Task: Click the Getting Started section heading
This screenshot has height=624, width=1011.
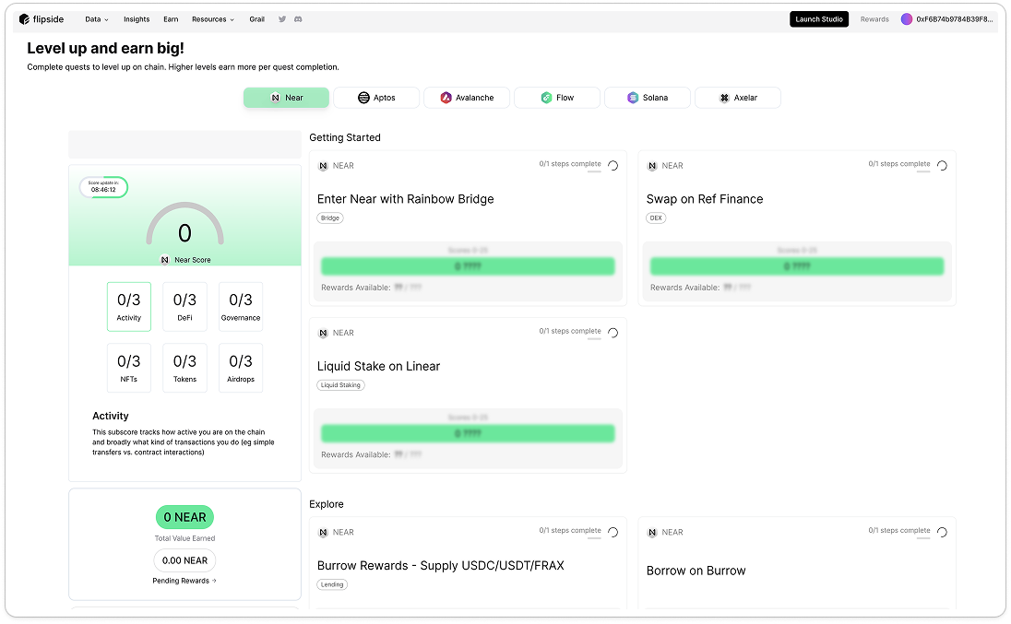Action: 345,137
